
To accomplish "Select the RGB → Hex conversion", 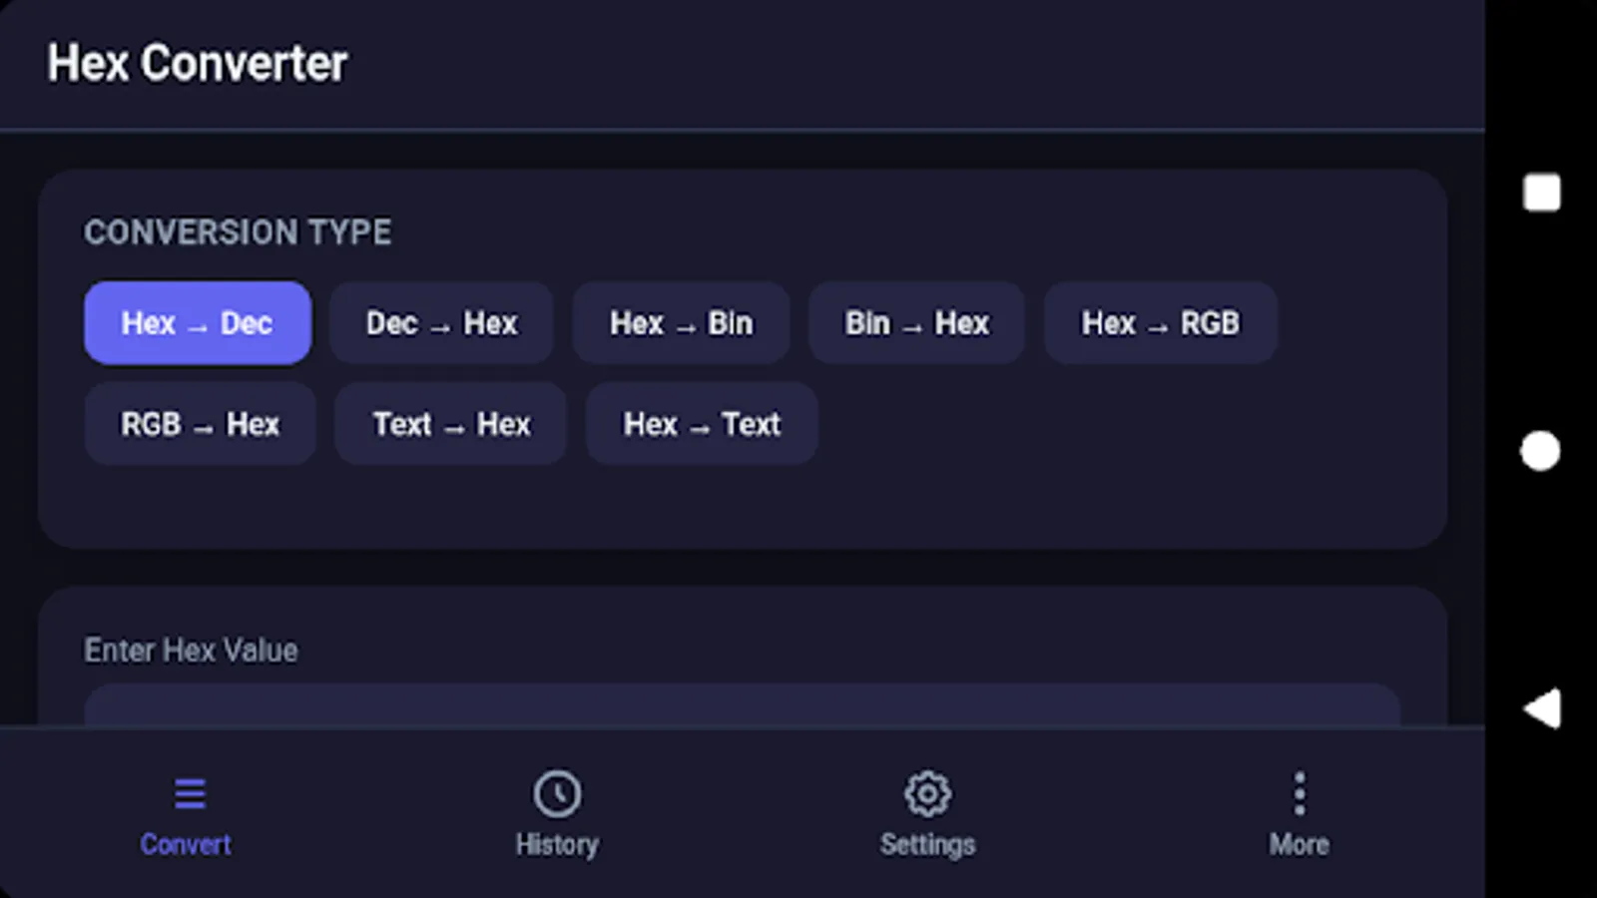I will click(x=200, y=423).
